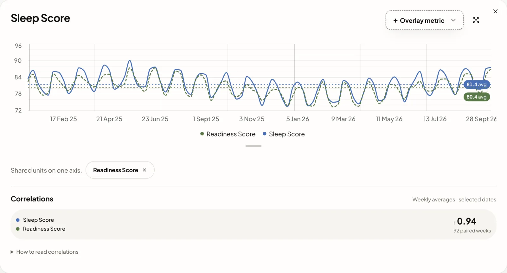Click the 0.94 correlation value
The height and width of the screenshot is (273, 507).
pos(466,221)
